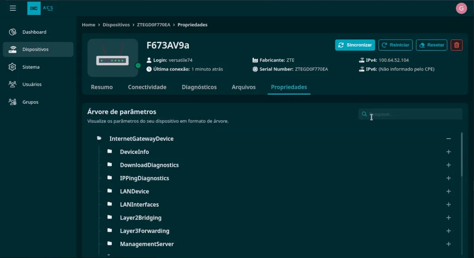474x258 pixels.
Task: Click the Sistema gear icon
Action: (x=13, y=67)
